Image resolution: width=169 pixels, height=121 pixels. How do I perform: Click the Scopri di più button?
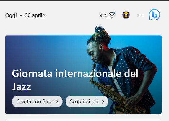click(x=87, y=101)
